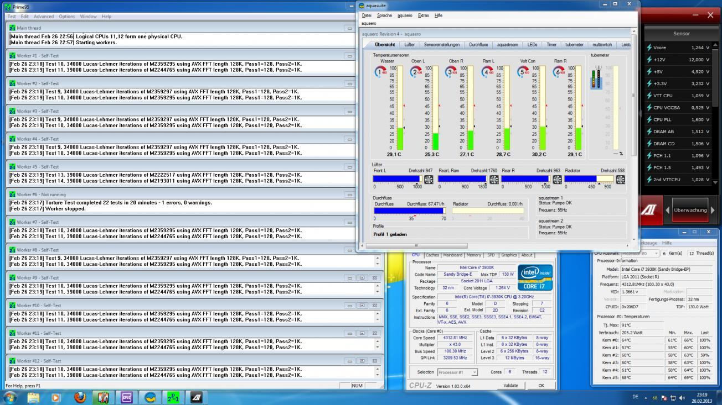
Task: Click the Überwachung button in AI Suite
Action: (690, 211)
